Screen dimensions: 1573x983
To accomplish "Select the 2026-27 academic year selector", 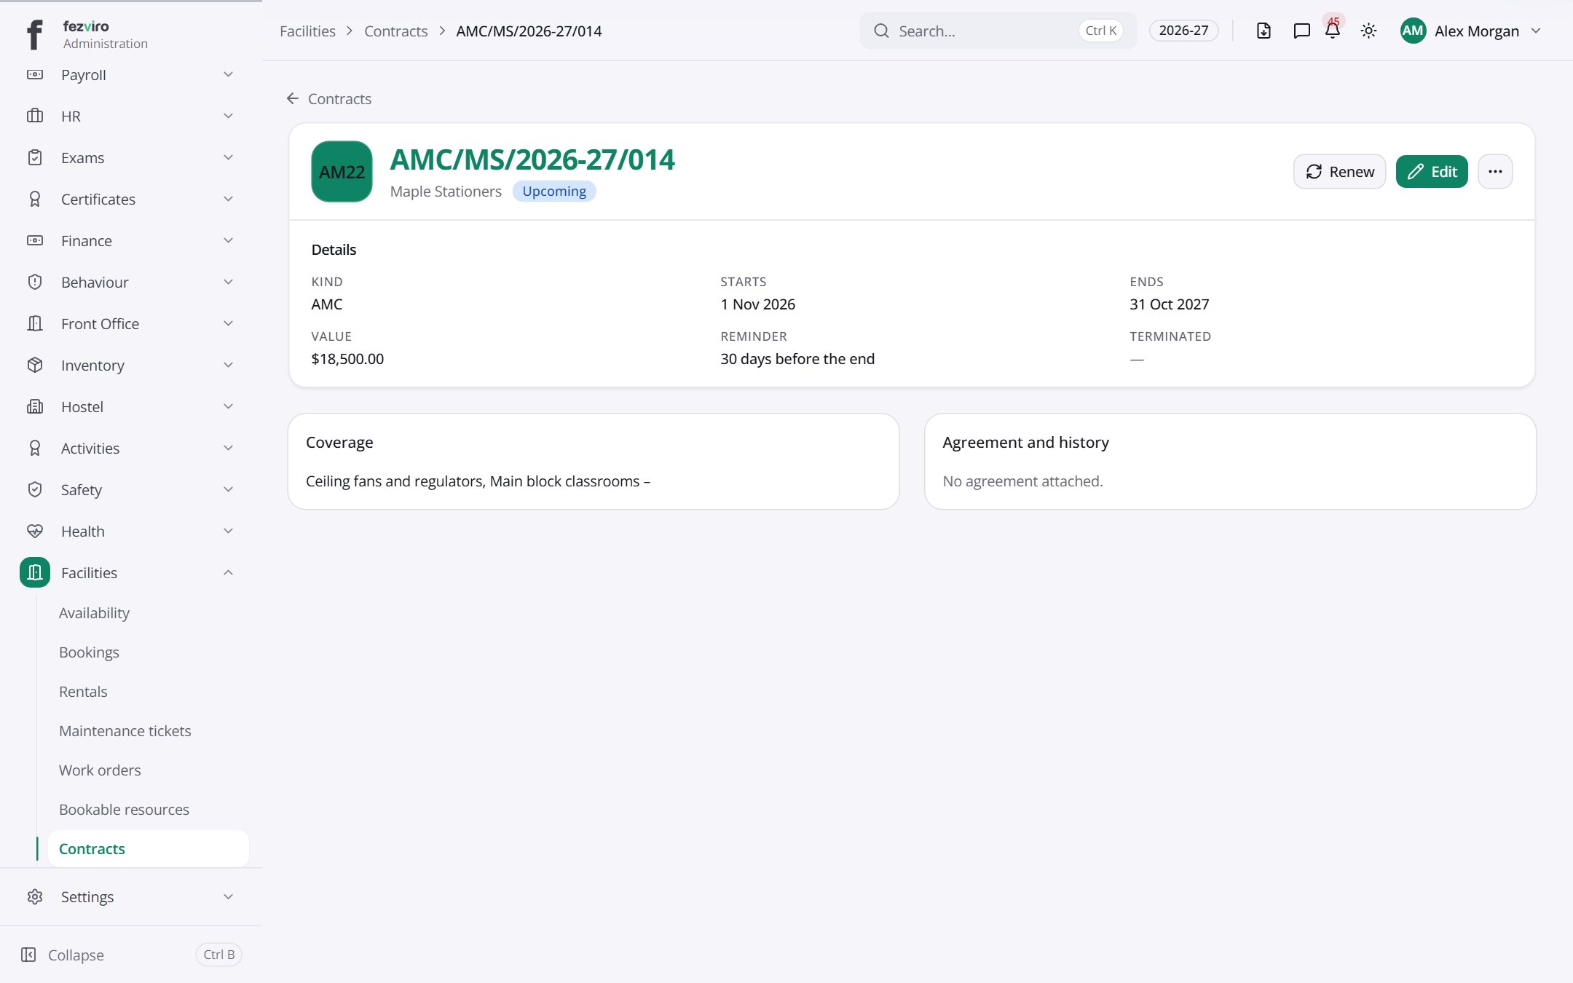I will coord(1183,31).
